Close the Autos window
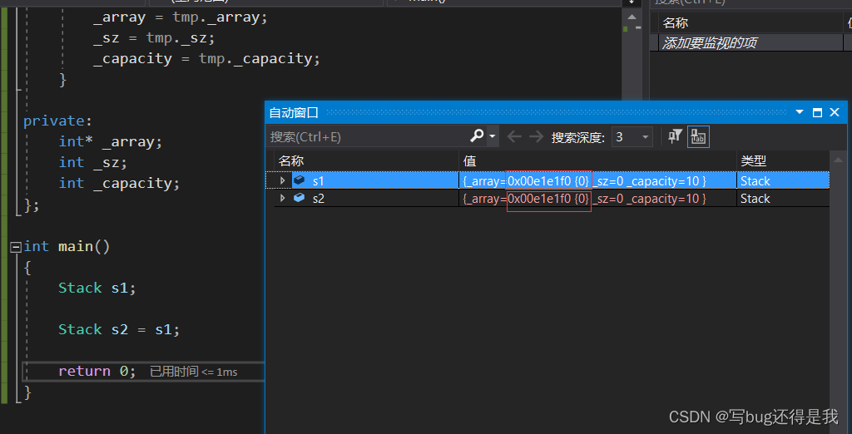 [835, 112]
